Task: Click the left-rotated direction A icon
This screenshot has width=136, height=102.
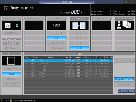Action: (x=5, y=43)
